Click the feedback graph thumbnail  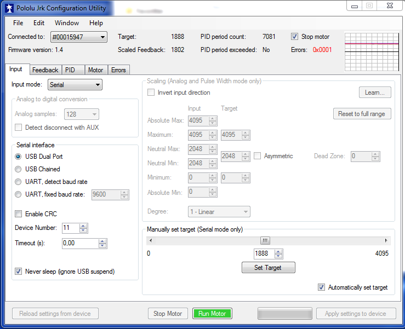tap(372, 51)
